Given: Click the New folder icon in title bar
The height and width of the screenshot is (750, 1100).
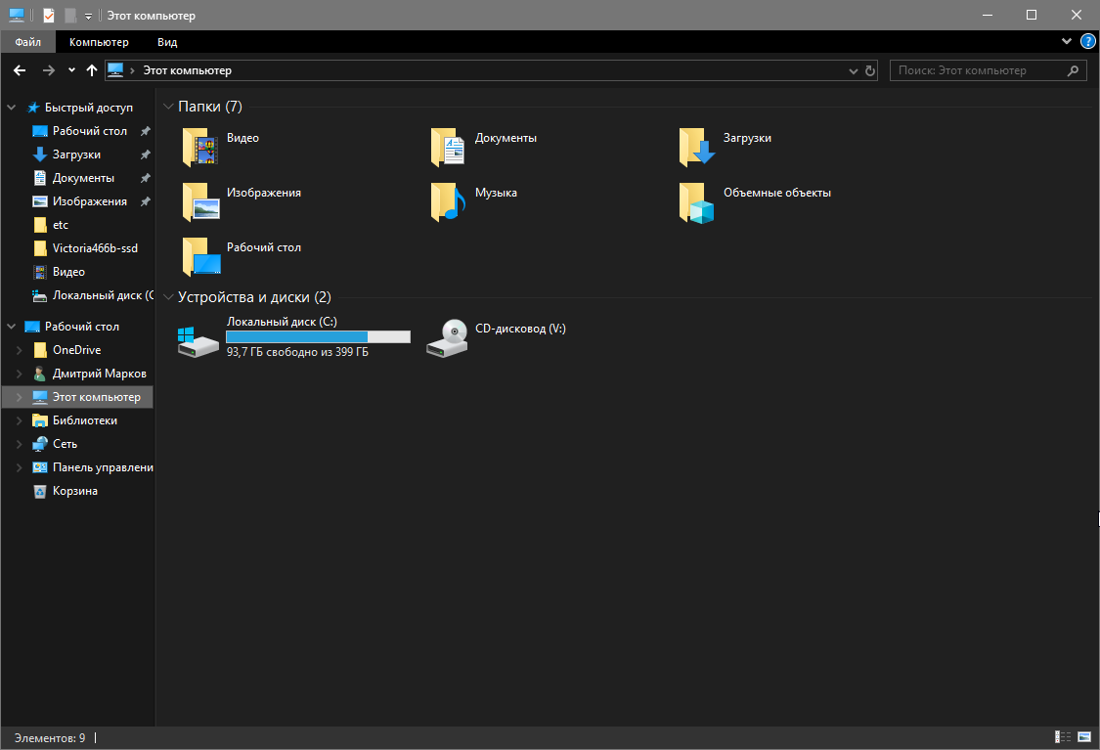Looking at the screenshot, I should pyautogui.click(x=70, y=15).
